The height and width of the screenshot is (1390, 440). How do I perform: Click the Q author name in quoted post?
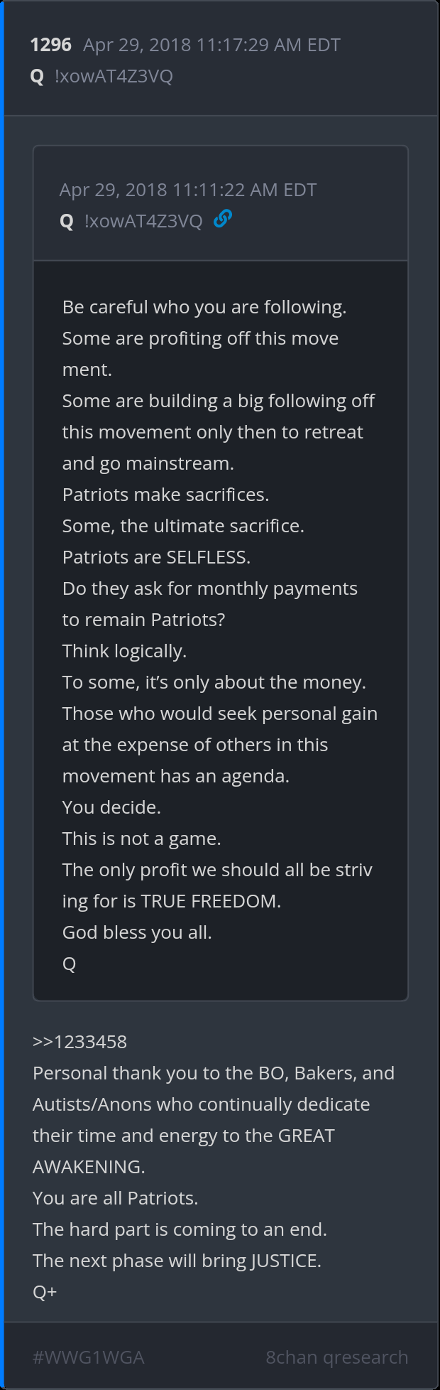click(67, 222)
